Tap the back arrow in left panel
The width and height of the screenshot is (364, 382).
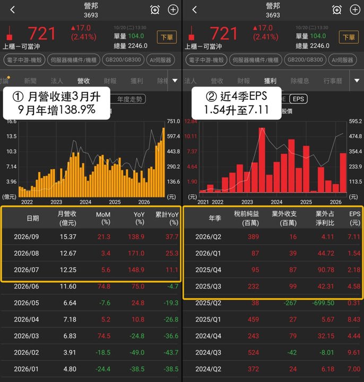13,10
